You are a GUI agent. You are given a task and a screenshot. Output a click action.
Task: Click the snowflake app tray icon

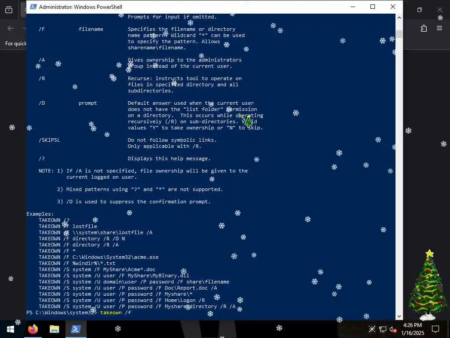click(372, 329)
